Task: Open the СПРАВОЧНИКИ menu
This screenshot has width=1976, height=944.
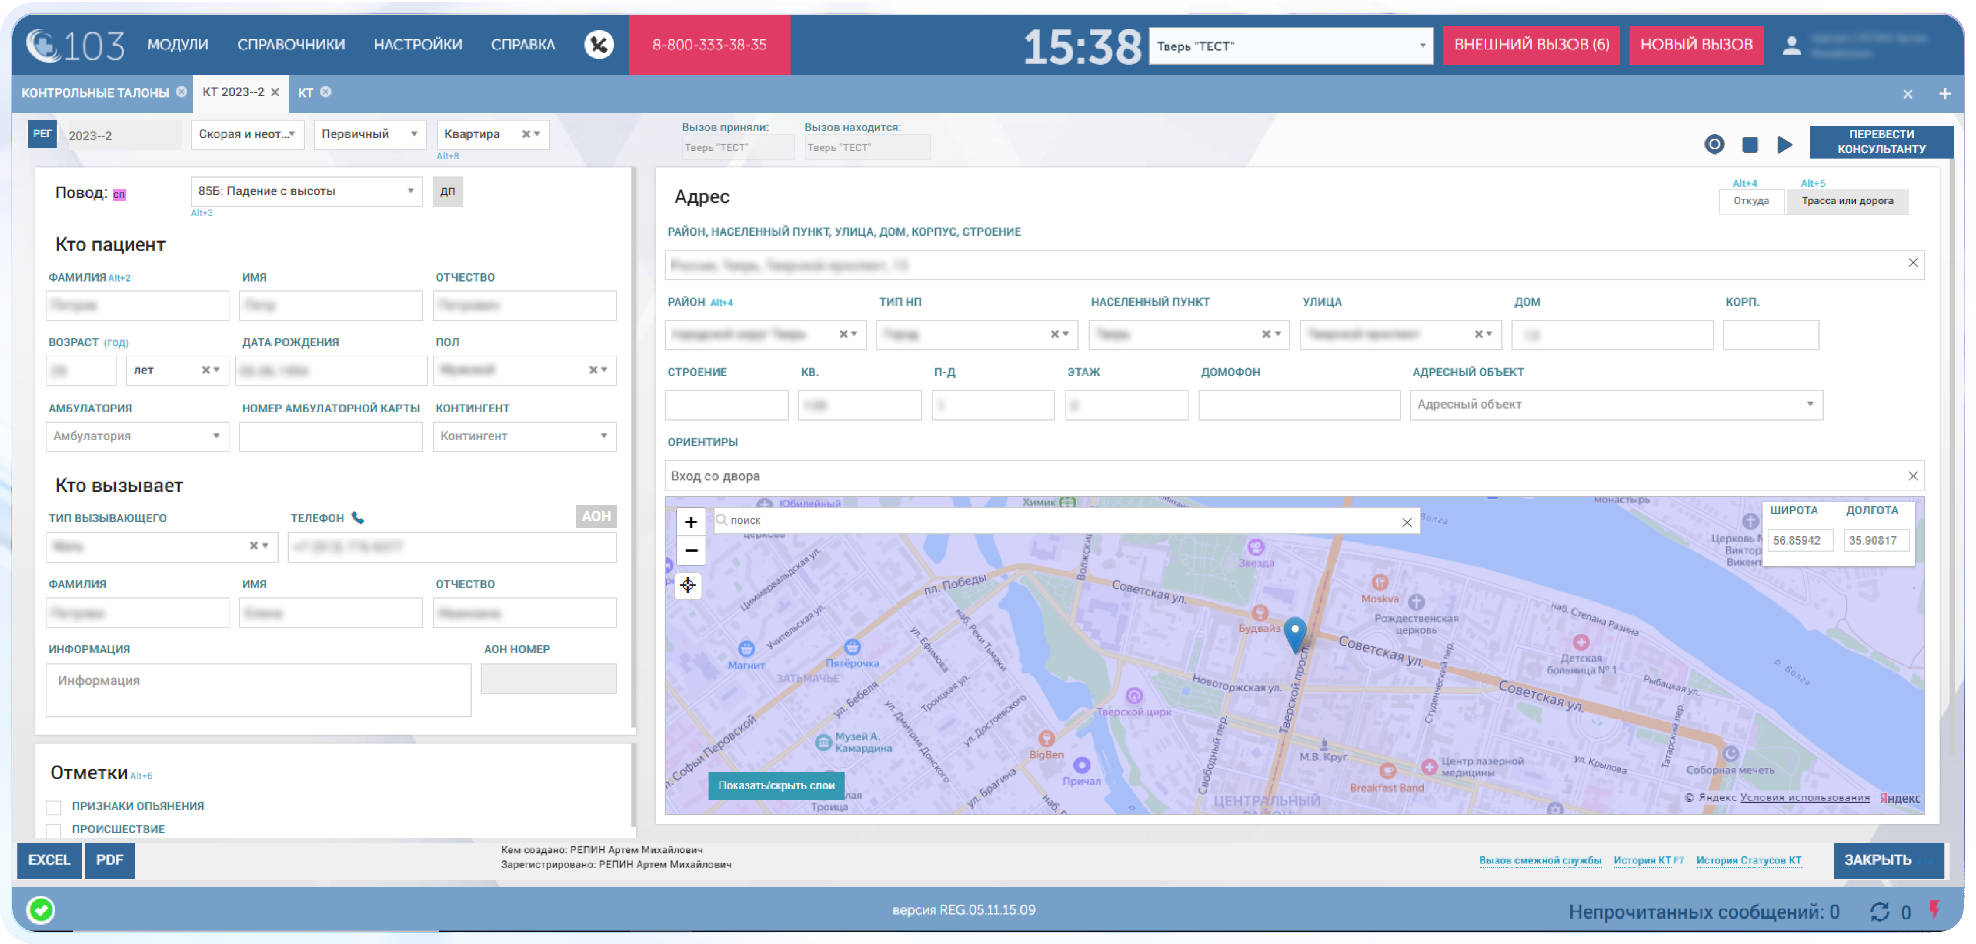Action: click(x=291, y=45)
